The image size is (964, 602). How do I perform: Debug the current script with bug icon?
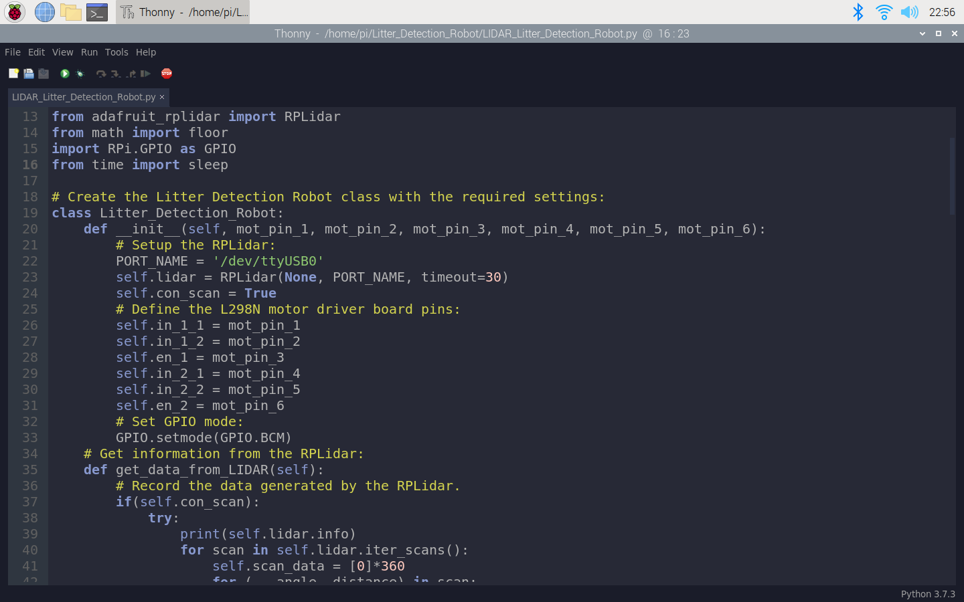[80, 74]
